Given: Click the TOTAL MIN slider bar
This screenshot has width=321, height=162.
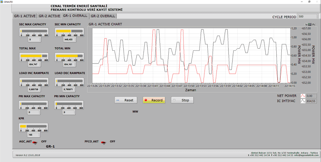Looking at the screenshot, I should coord(70,56).
